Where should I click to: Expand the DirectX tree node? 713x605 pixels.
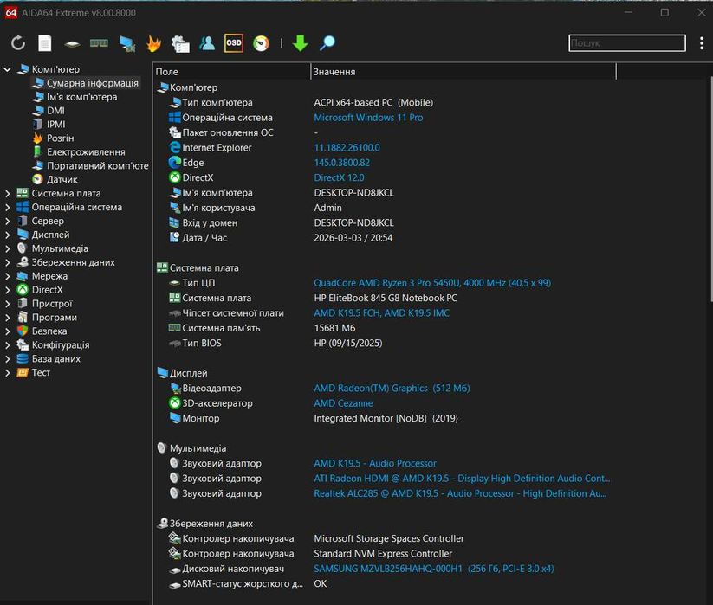(x=7, y=290)
